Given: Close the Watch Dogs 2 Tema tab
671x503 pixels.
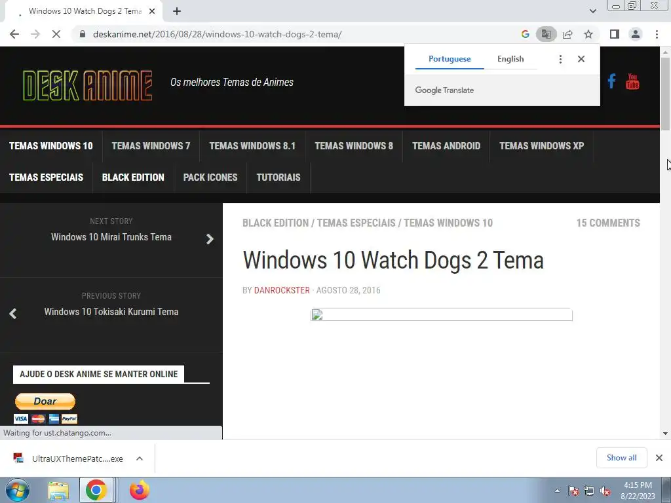Looking at the screenshot, I should pos(152,11).
